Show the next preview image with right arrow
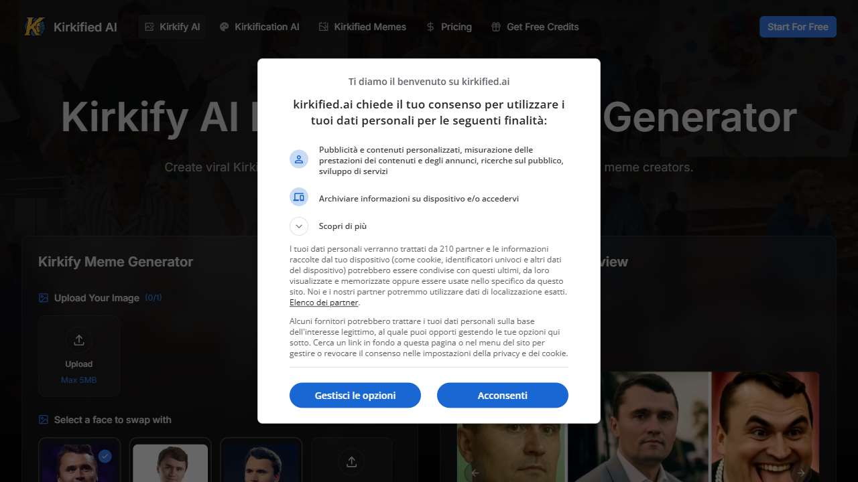The height and width of the screenshot is (482, 858). click(x=800, y=473)
